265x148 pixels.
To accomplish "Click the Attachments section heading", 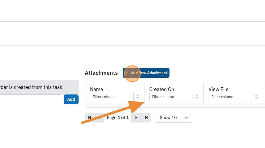I will coord(101,73).
